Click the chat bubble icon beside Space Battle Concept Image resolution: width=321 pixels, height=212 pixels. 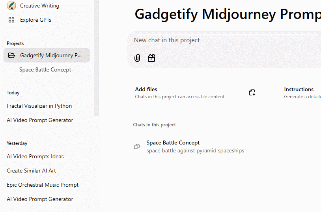pos(137,146)
